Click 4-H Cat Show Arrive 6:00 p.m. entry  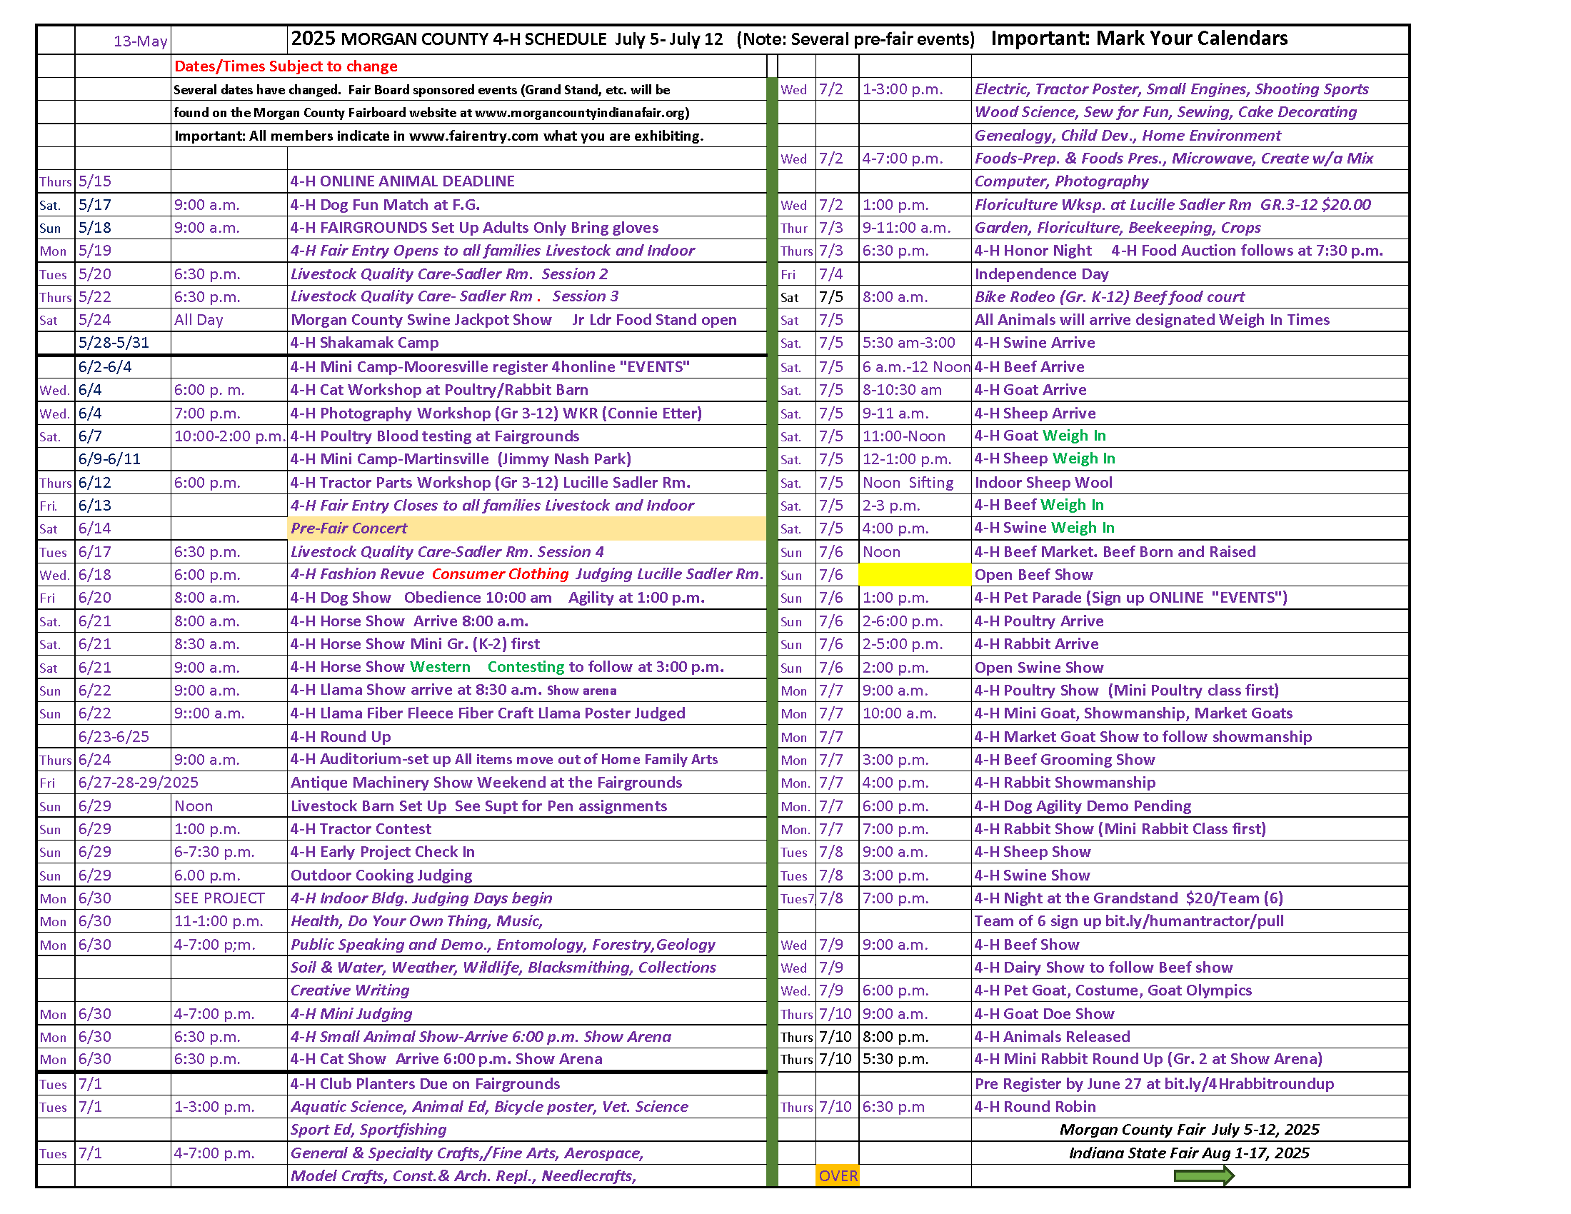point(446,1059)
